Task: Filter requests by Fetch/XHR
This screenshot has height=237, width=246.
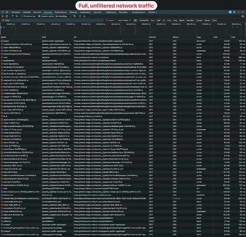Action: 144,20
